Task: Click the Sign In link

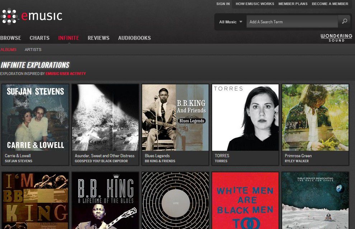Action: [223, 4]
